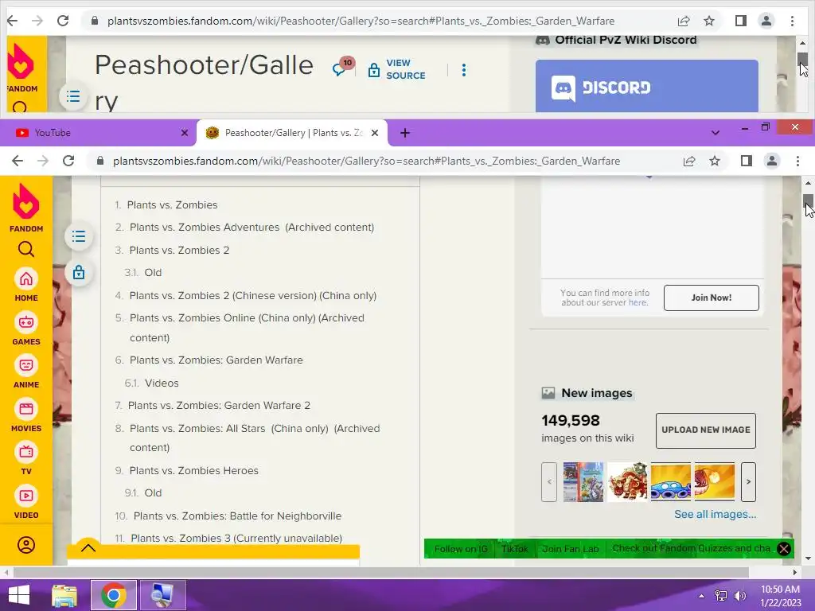Click the forward arrow in front browser window
815x611 pixels.
click(x=43, y=161)
